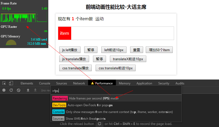Click the command menu input with >fps
Viewport: 219px width, 127px height.
coord(116,91)
